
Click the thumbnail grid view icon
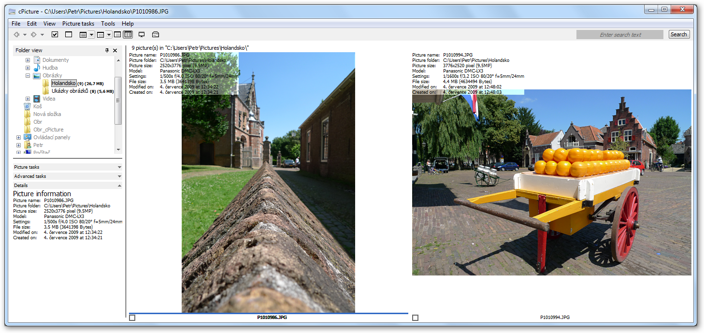click(x=101, y=34)
